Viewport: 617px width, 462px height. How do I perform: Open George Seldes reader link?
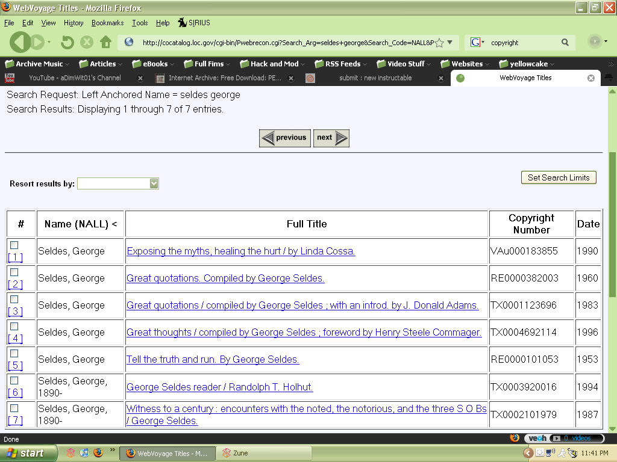point(220,387)
